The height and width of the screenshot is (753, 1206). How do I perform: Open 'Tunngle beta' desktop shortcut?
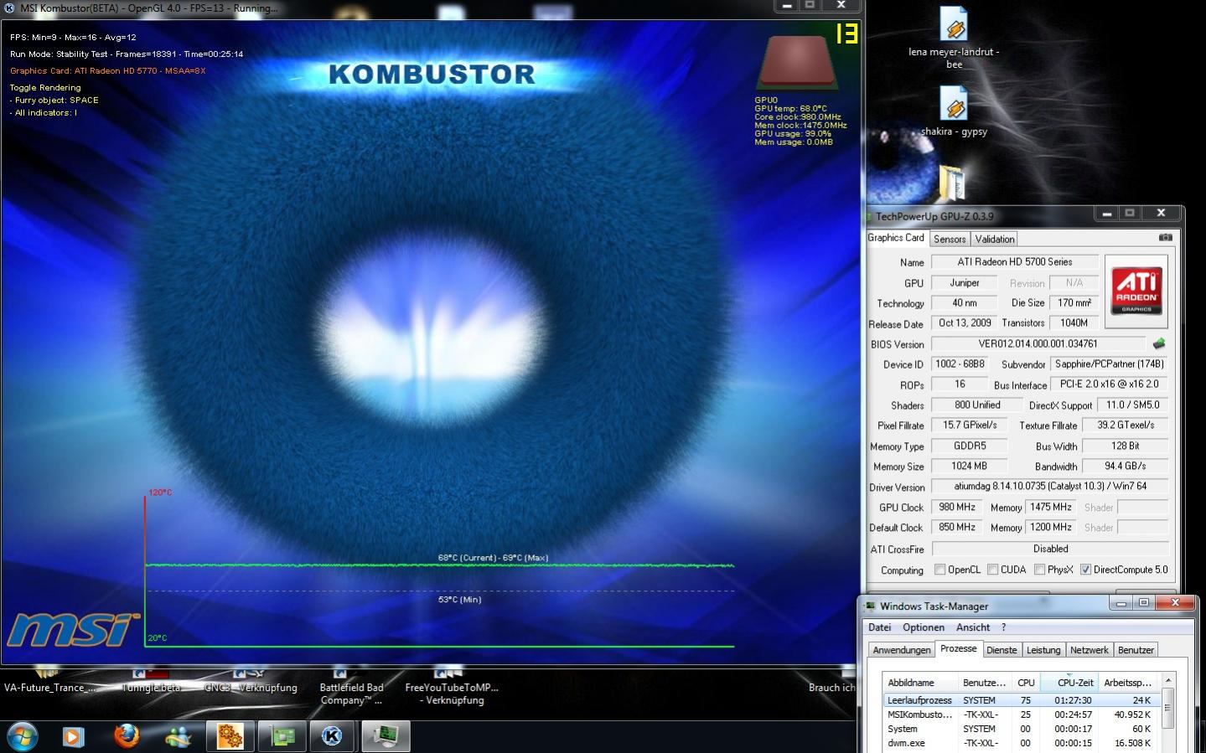click(152, 682)
